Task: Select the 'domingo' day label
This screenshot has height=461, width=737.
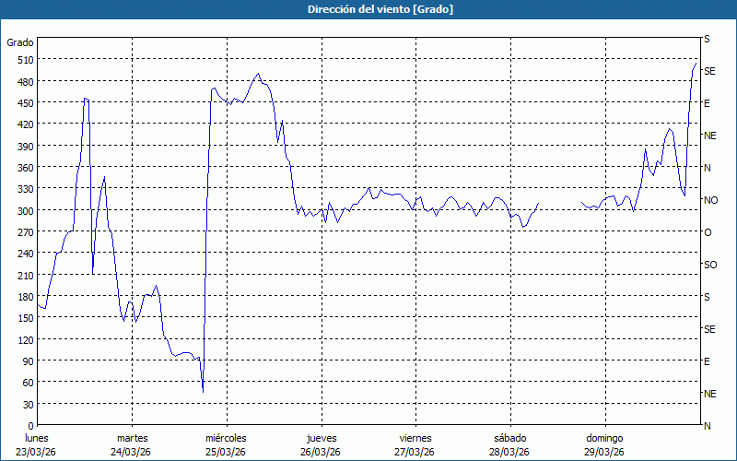Action: [x=604, y=438]
